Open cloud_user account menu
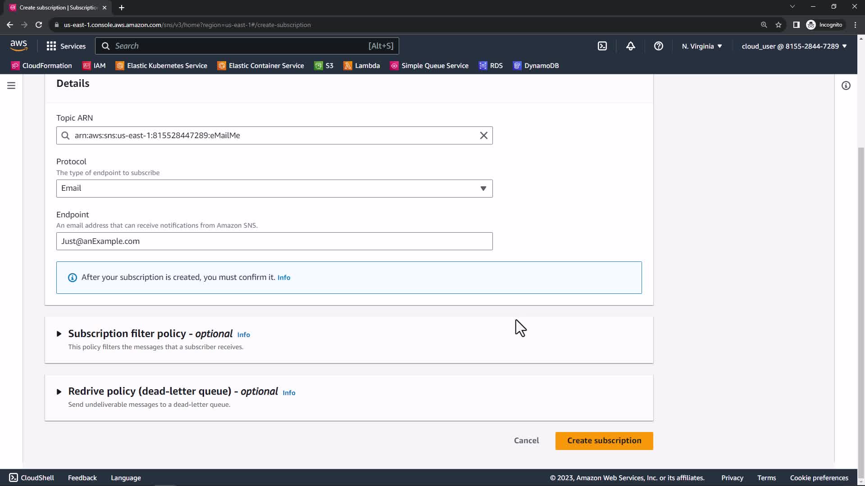The height and width of the screenshot is (486, 865). click(794, 46)
